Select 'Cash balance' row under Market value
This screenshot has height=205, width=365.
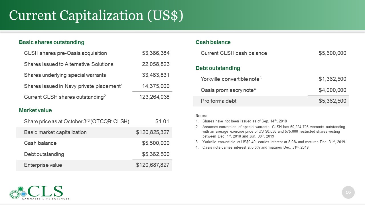pos(40,143)
